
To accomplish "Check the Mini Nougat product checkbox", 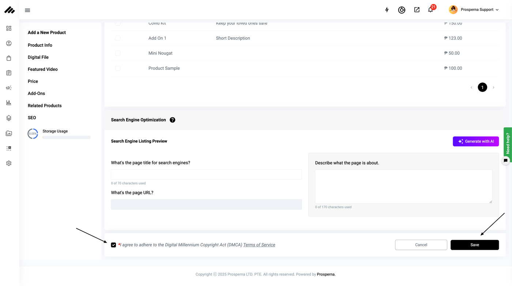I will tap(118, 53).
